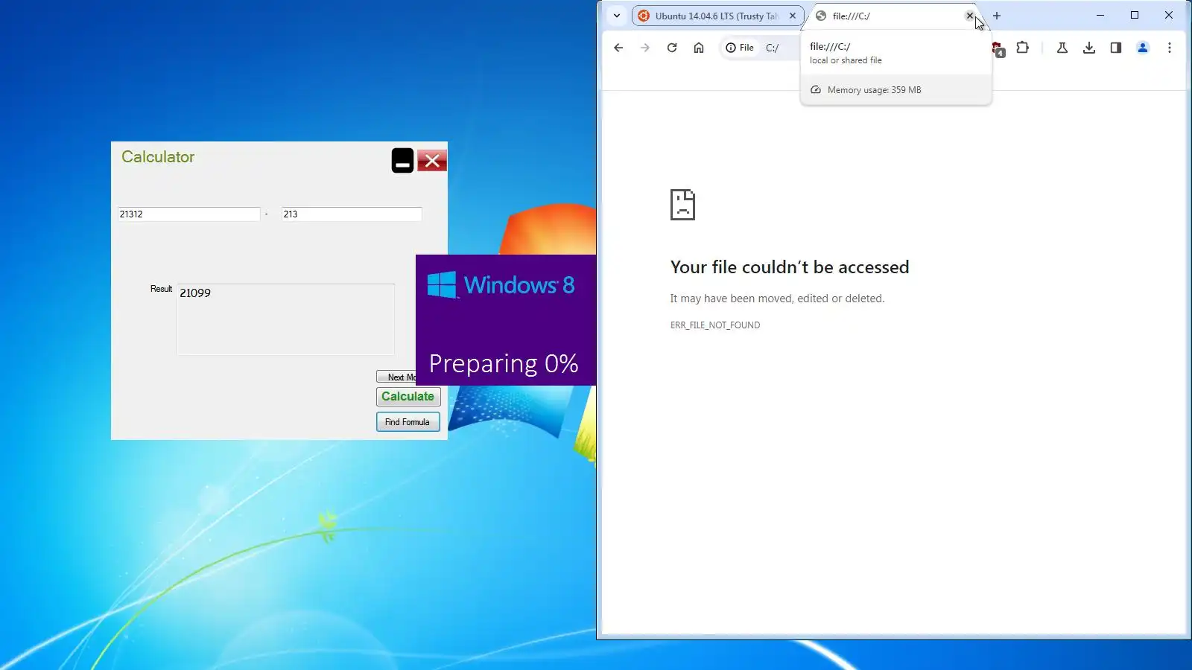Image resolution: width=1192 pixels, height=670 pixels.
Task: Add a new tab with the plus button
Action: pos(997,16)
